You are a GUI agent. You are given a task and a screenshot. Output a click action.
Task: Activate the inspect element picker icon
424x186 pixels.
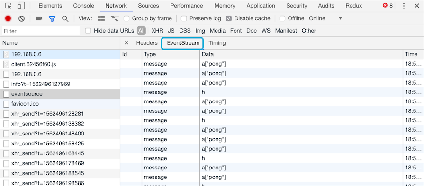click(x=9, y=6)
